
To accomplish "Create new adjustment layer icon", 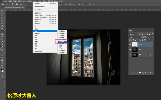I will click(x=143, y=73).
